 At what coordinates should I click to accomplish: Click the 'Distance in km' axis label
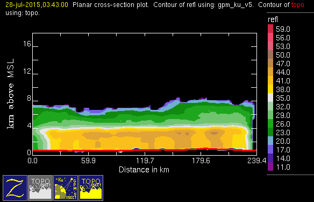point(144,170)
